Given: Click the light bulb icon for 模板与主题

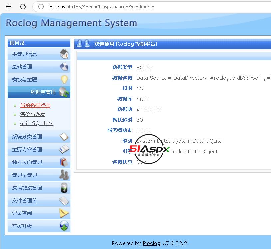Looking at the screenshot, I should pyautogui.click(x=64, y=79).
